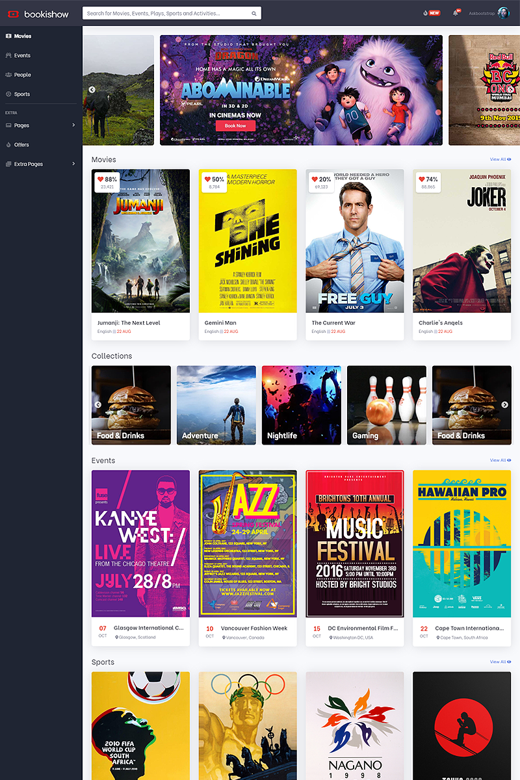Click the heart icon on Jumanji poster
Screen dimensions: 520x780
click(x=100, y=179)
